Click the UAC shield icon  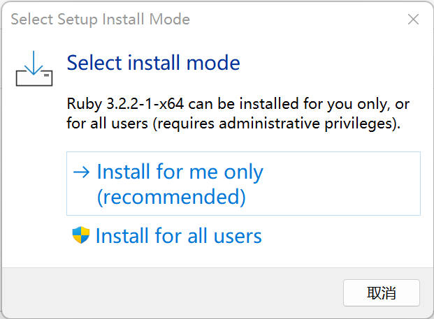pos(81,235)
